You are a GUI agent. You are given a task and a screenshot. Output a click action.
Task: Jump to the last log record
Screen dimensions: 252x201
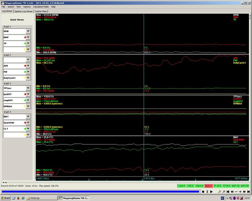(248, 192)
